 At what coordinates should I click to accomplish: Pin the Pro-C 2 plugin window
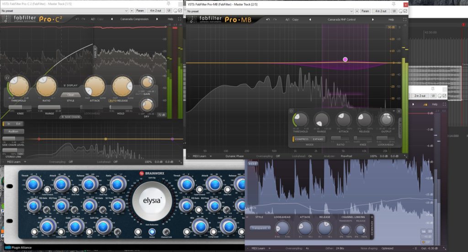169,4
